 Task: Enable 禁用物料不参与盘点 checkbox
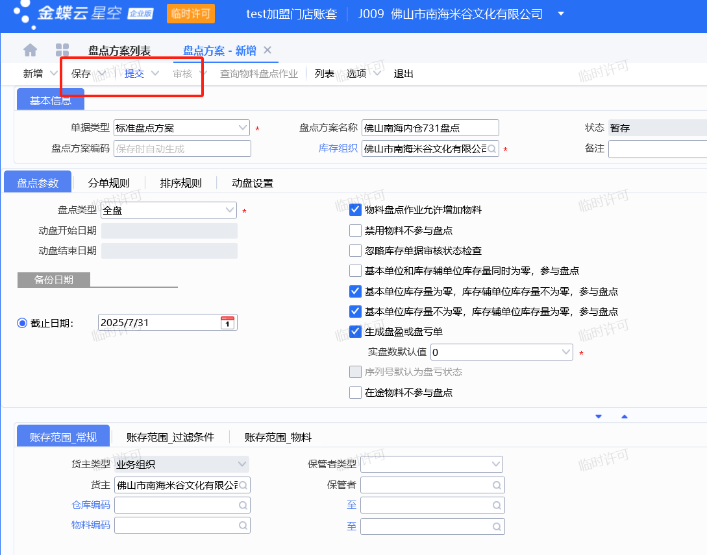(355, 230)
